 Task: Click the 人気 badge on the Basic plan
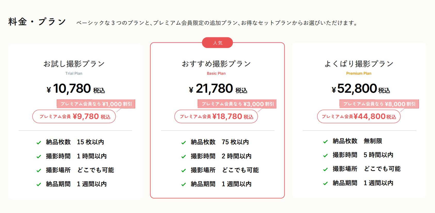pyautogui.click(x=217, y=43)
